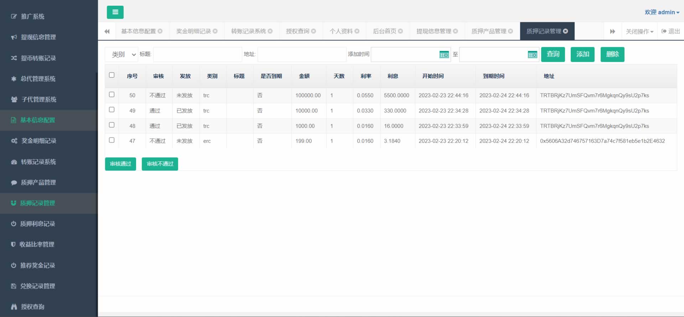Click the 地址 address input field

(x=302, y=54)
